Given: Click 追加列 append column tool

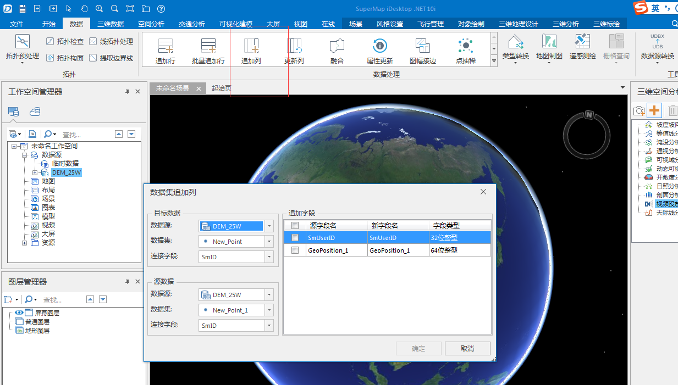Looking at the screenshot, I should (251, 51).
